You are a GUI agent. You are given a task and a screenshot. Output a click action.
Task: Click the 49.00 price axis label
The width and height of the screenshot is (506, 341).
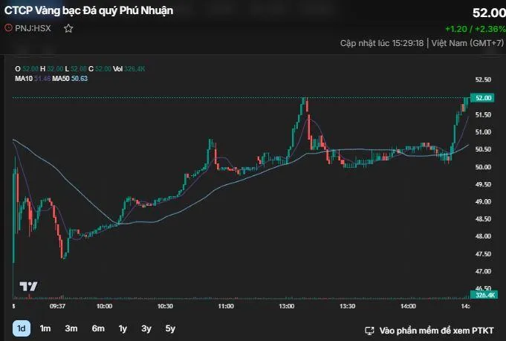tap(483, 201)
